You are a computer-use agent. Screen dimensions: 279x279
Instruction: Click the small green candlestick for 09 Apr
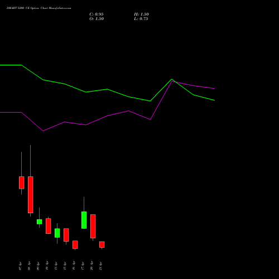coord(40,222)
